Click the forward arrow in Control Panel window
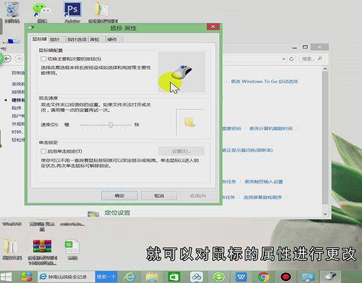Viewport: 362px width, 283px height. 19,59
